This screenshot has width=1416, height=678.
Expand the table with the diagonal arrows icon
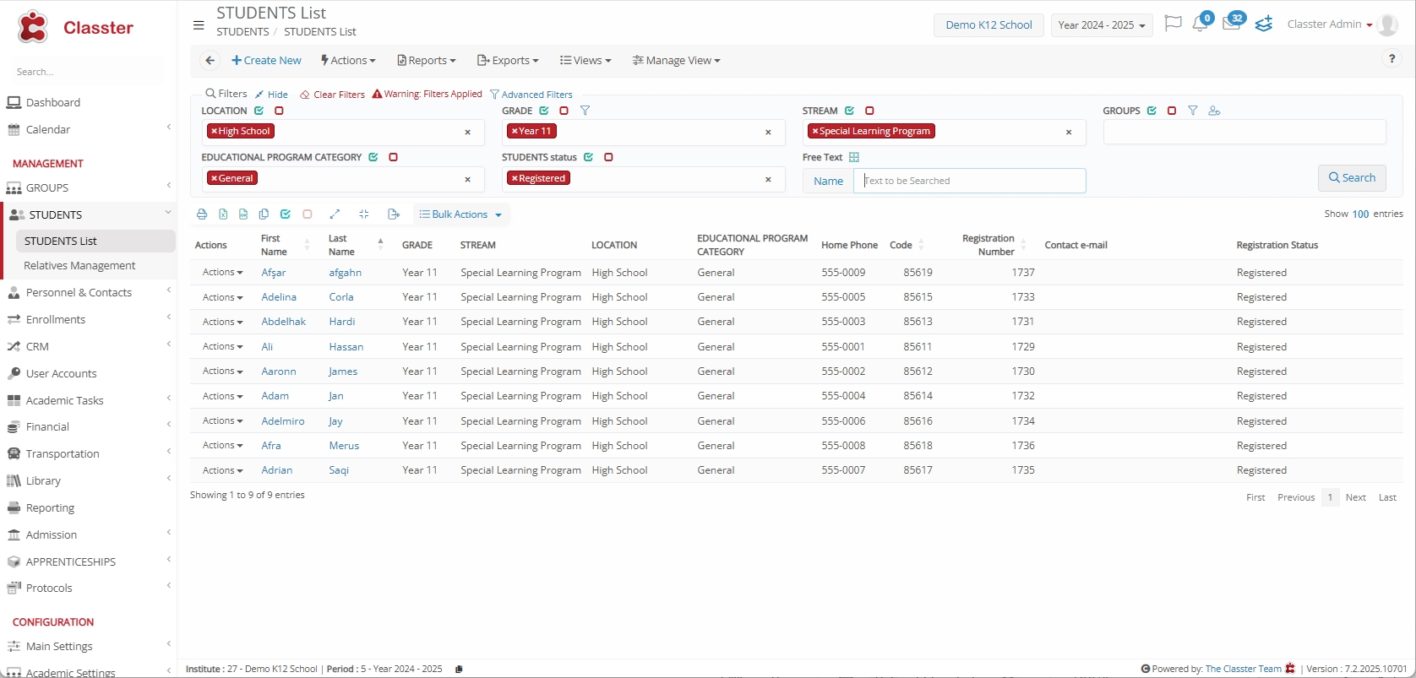335,214
